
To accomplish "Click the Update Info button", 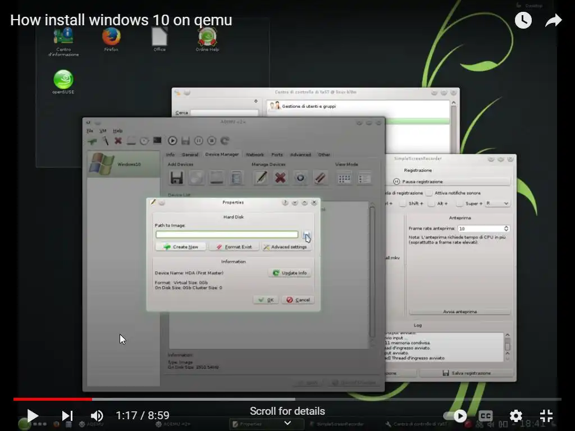I will [x=290, y=273].
